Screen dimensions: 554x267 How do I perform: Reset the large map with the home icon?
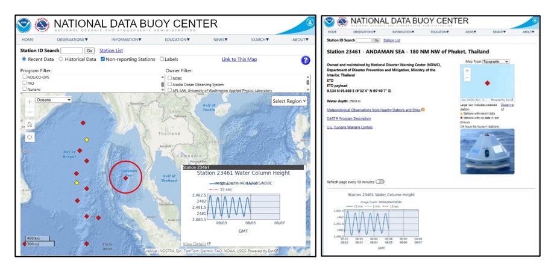coord(30,124)
